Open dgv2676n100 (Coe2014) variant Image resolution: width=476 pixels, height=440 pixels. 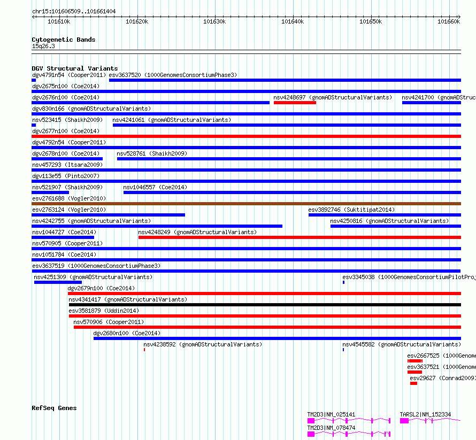tap(66, 97)
